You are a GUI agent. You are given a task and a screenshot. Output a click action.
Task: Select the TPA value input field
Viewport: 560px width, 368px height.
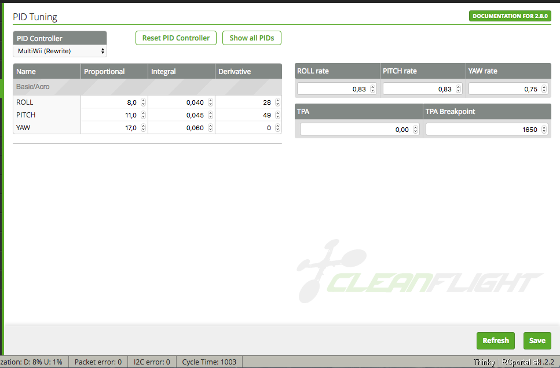360,129
